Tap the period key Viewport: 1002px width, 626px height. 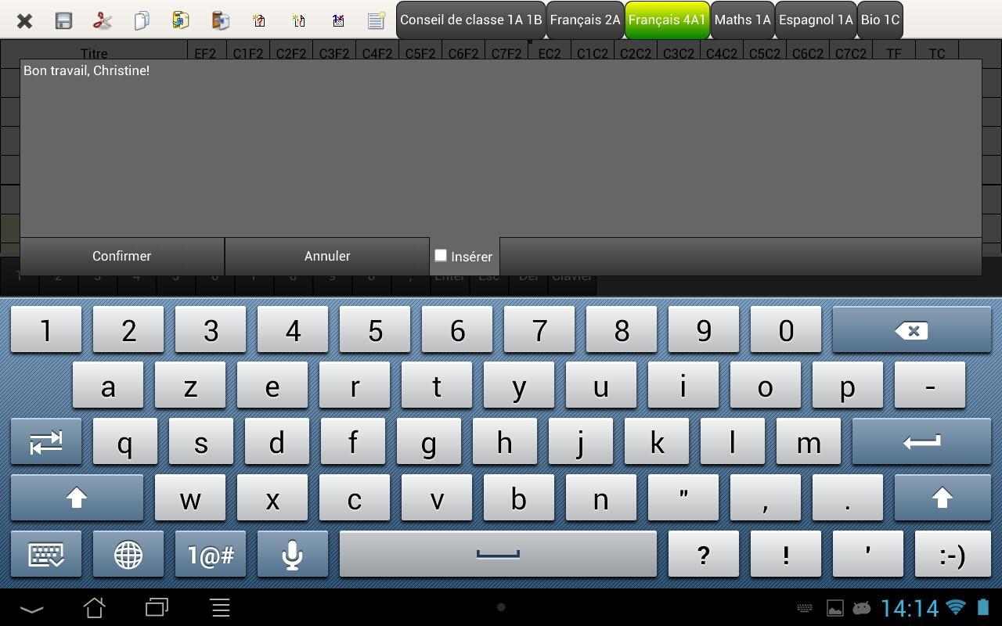(848, 498)
